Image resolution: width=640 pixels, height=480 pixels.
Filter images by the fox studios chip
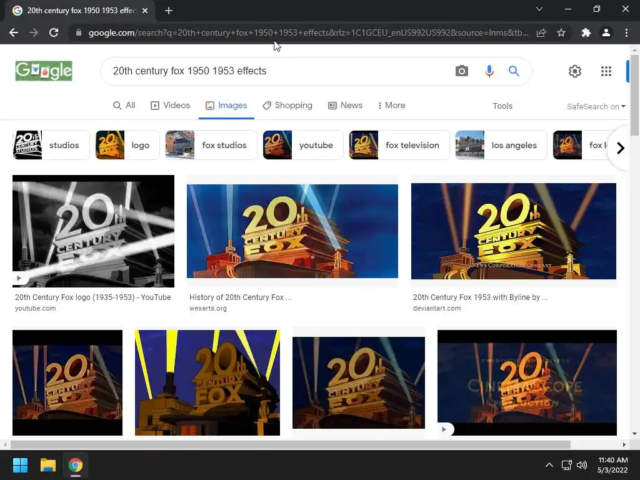[211, 145]
